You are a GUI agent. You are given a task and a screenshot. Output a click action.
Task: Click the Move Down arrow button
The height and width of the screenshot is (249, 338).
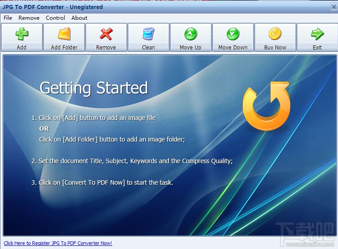click(x=233, y=37)
